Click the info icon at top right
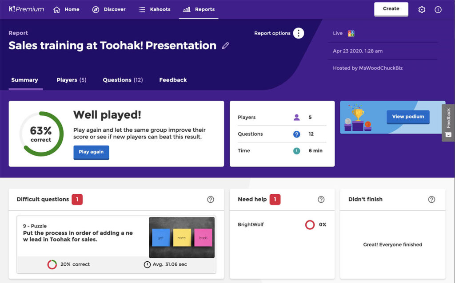455x283 pixels. click(438, 9)
